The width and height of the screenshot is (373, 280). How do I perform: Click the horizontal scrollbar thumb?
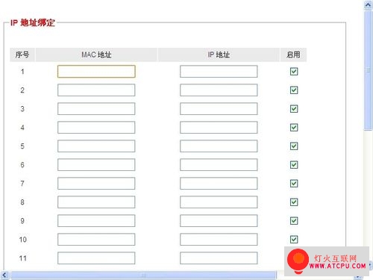point(143,276)
